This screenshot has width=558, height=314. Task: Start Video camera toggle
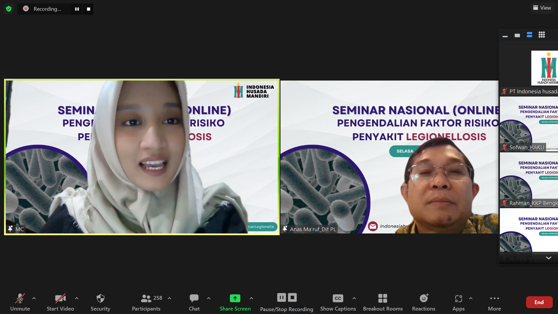point(60,302)
